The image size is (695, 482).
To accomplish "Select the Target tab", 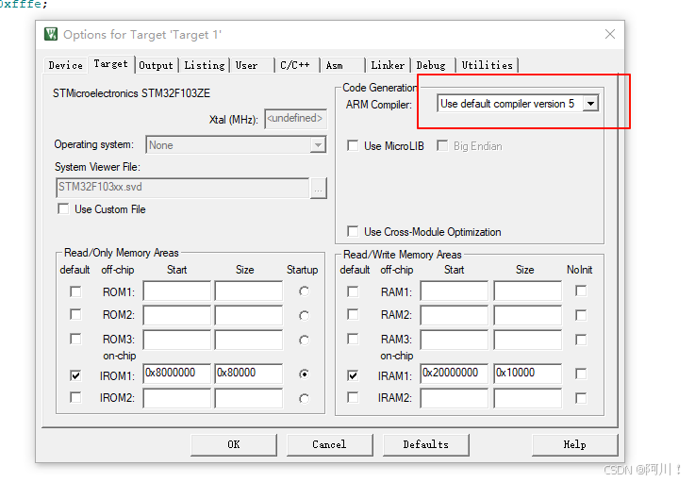I will coord(111,64).
